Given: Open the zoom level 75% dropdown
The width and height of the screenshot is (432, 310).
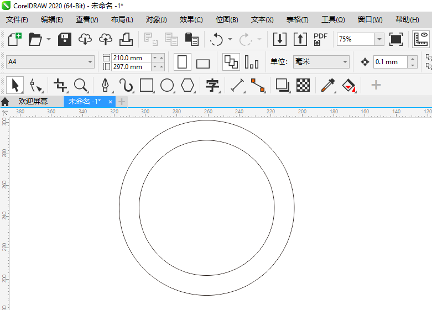Looking at the screenshot, I should [379, 39].
